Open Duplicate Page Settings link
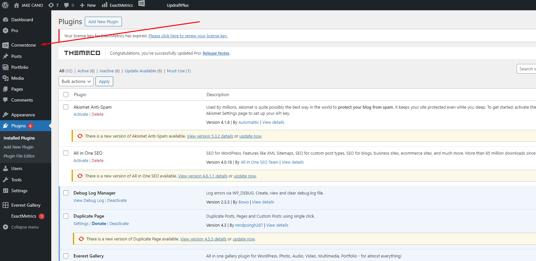This screenshot has height=261, width=536. pyautogui.click(x=81, y=224)
